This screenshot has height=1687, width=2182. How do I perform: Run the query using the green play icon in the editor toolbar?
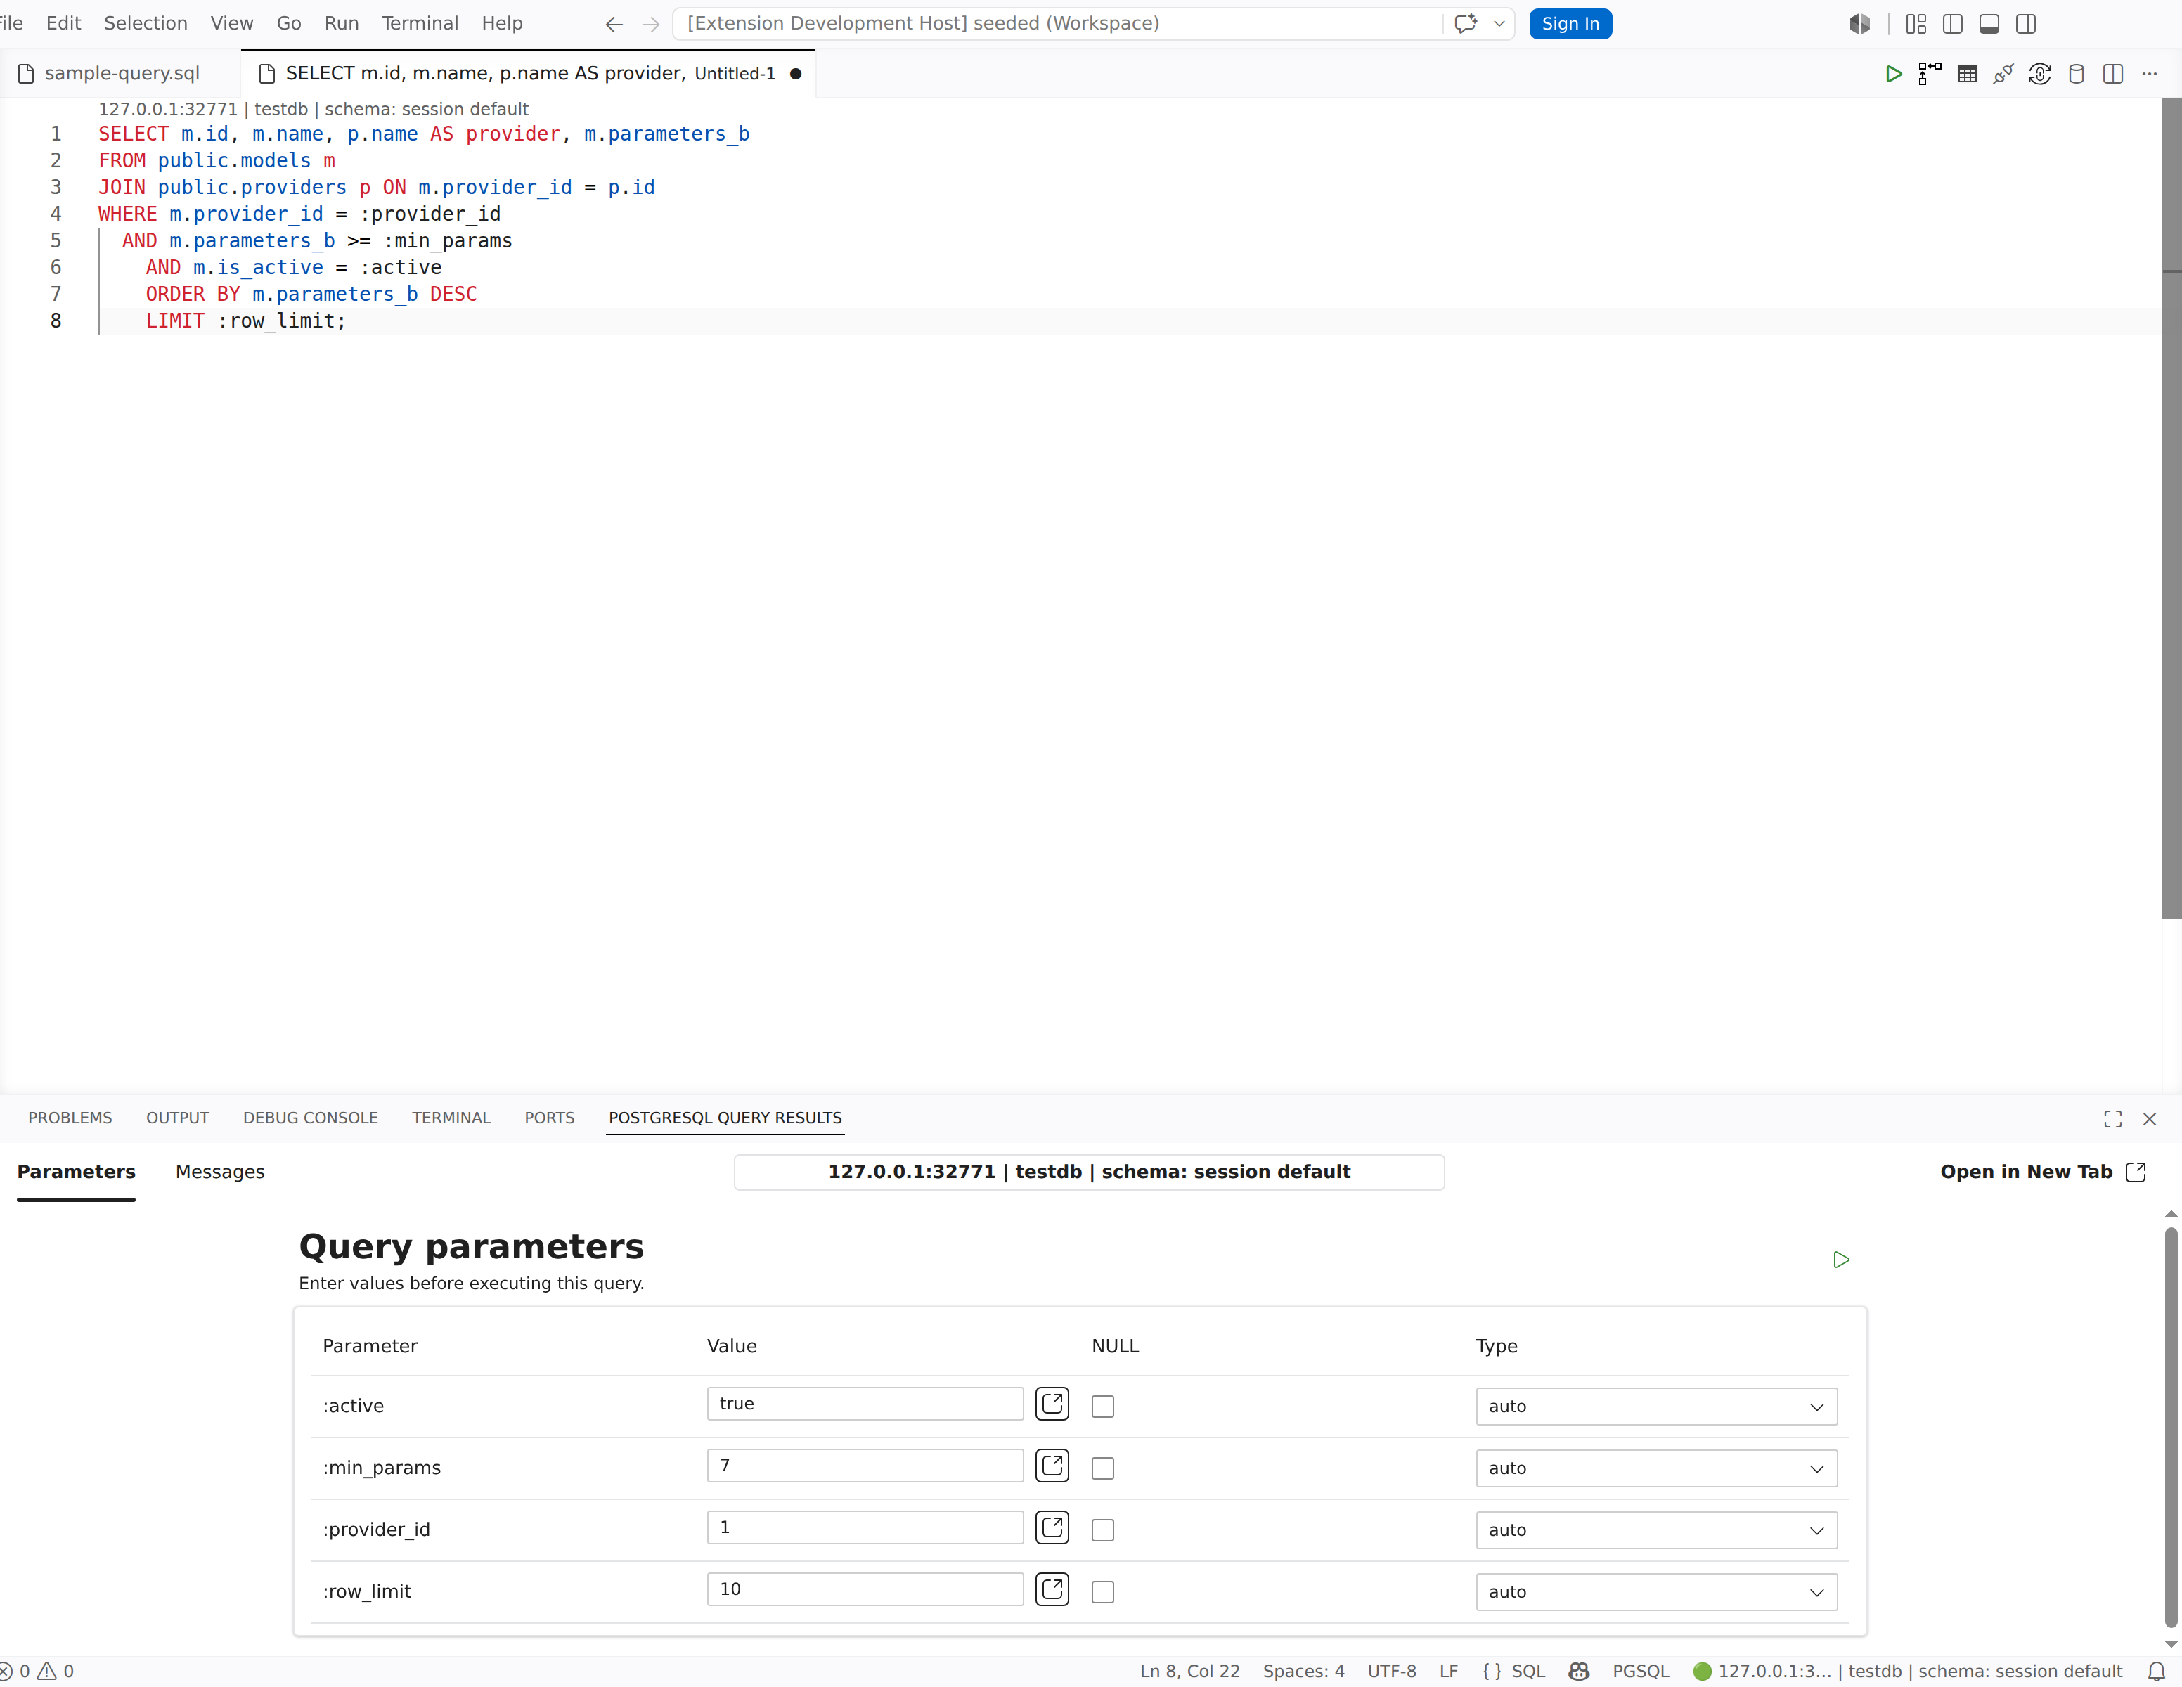coord(1893,74)
